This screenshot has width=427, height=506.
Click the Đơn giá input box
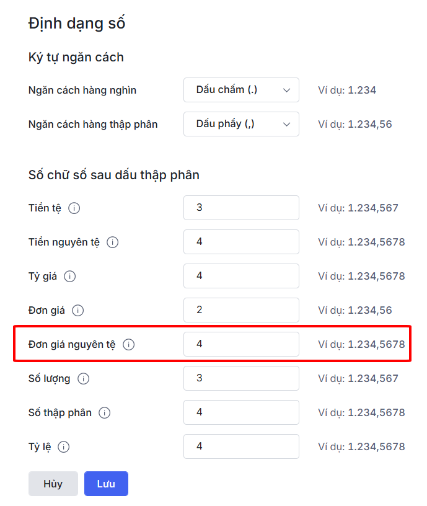pos(241,310)
